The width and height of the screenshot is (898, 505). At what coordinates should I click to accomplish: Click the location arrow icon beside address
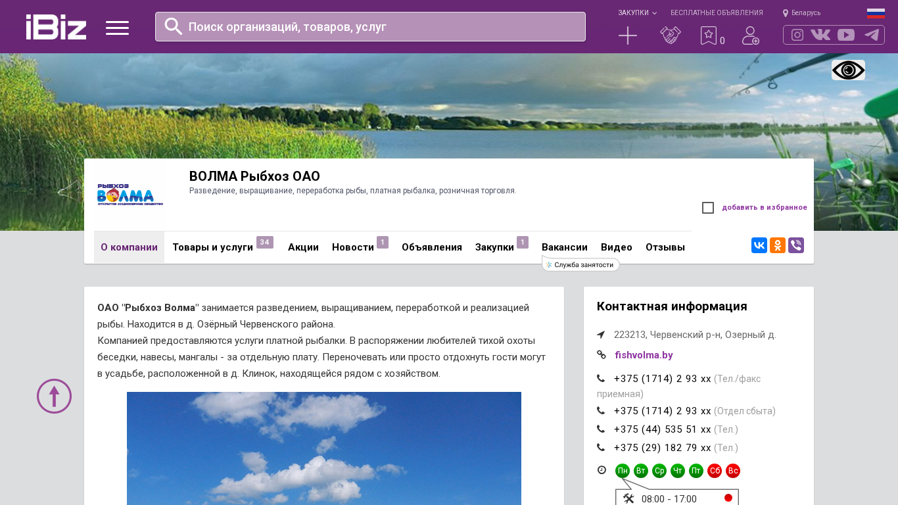click(x=601, y=335)
